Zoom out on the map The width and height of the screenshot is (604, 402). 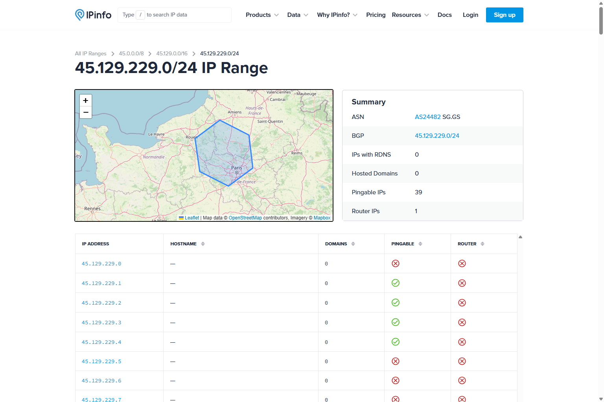(86, 112)
